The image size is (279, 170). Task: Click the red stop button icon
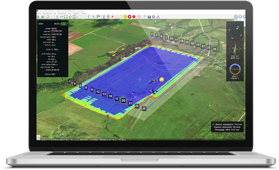(x=130, y=17)
